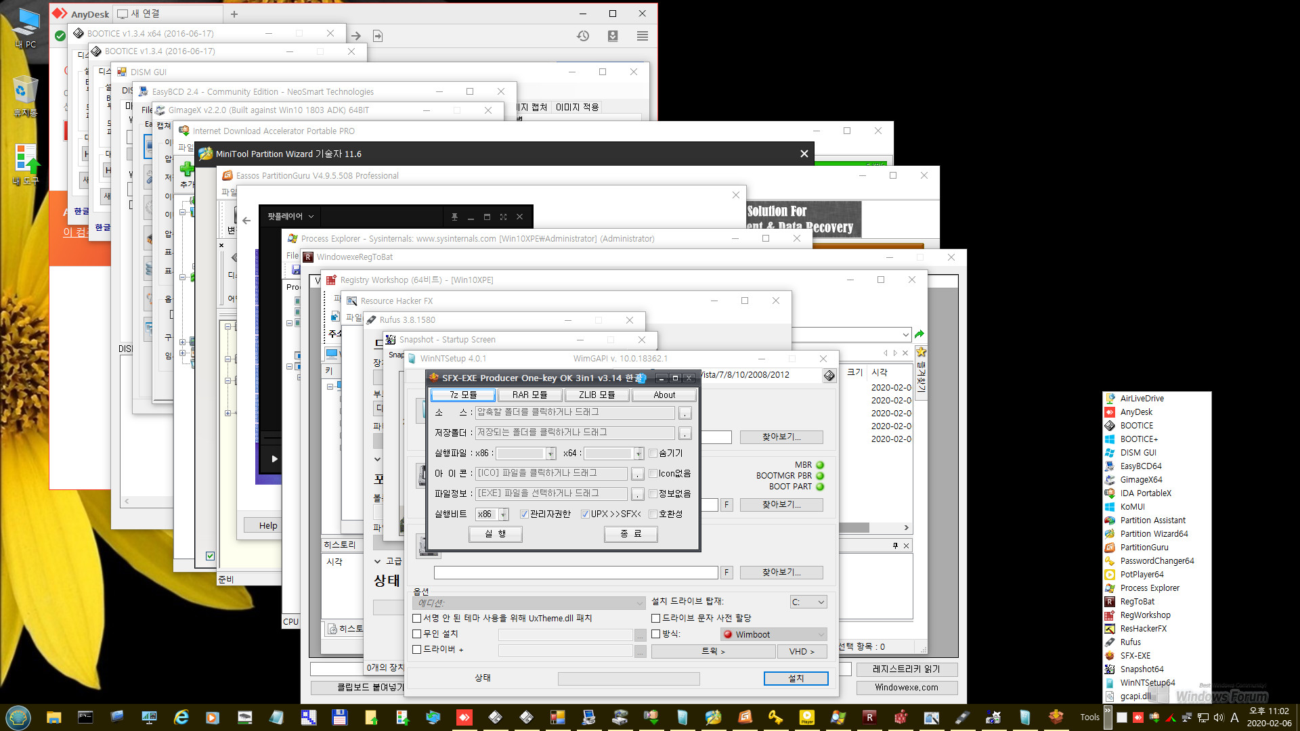Open File Explorer from the taskbar
1300x731 pixels.
(53, 717)
